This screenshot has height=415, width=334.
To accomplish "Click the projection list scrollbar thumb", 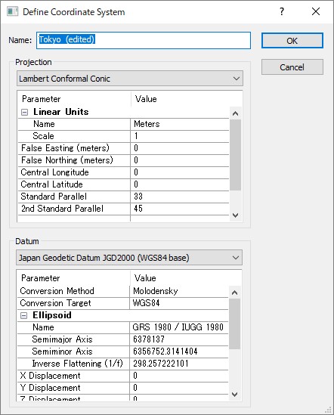I will [x=235, y=155].
